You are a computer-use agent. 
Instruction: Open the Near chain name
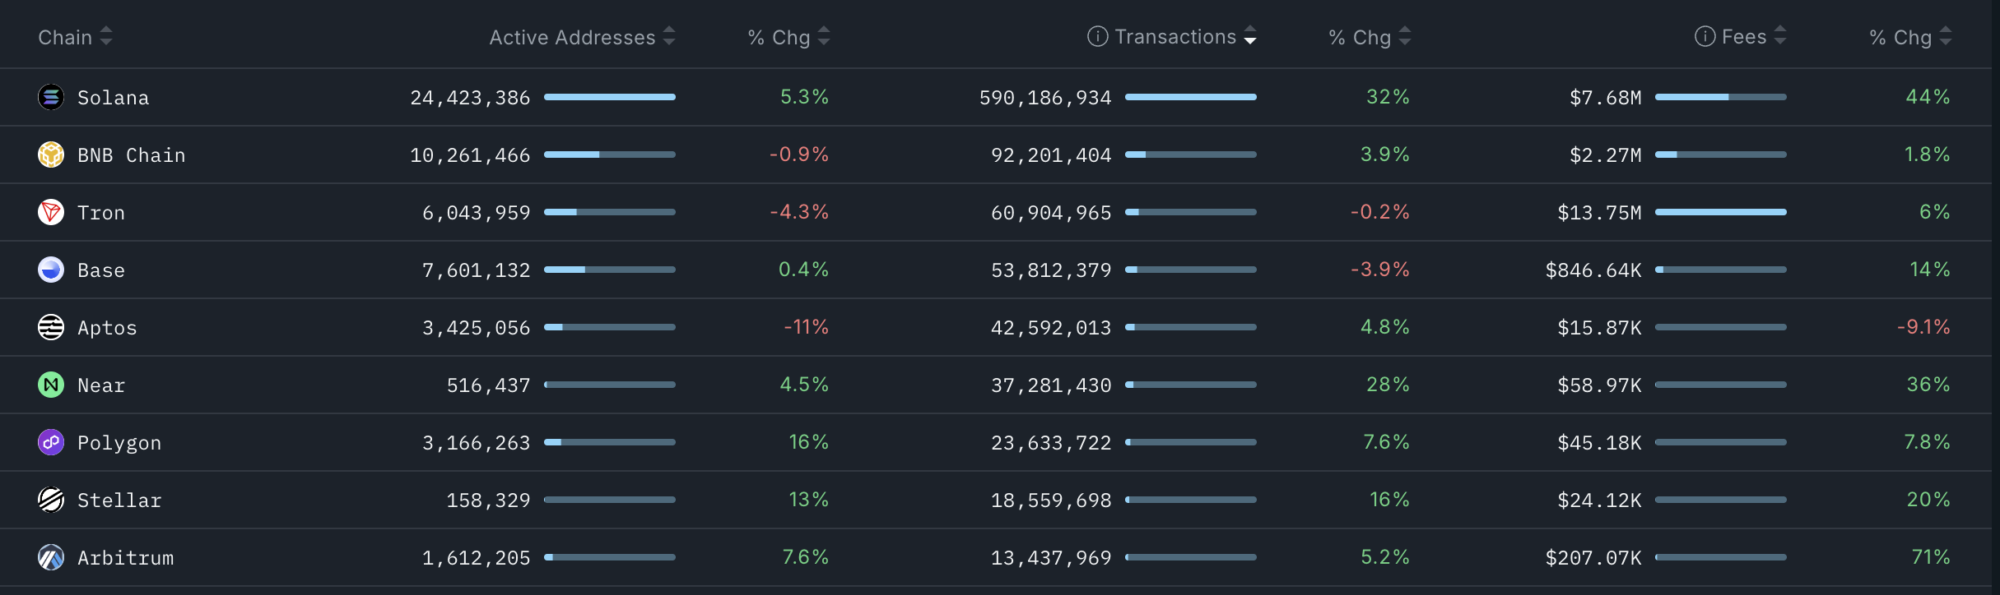(x=101, y=385)
